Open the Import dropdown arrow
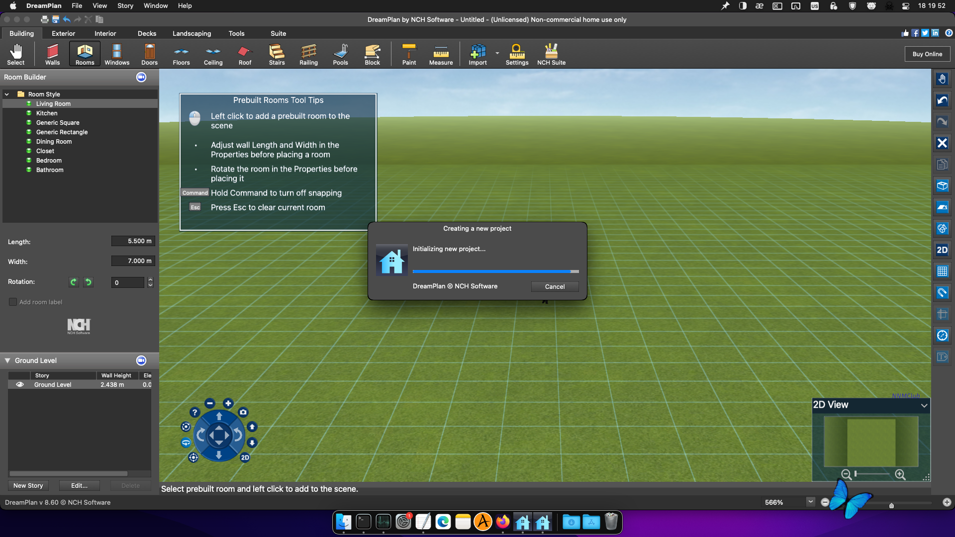 tap(497, 53)
